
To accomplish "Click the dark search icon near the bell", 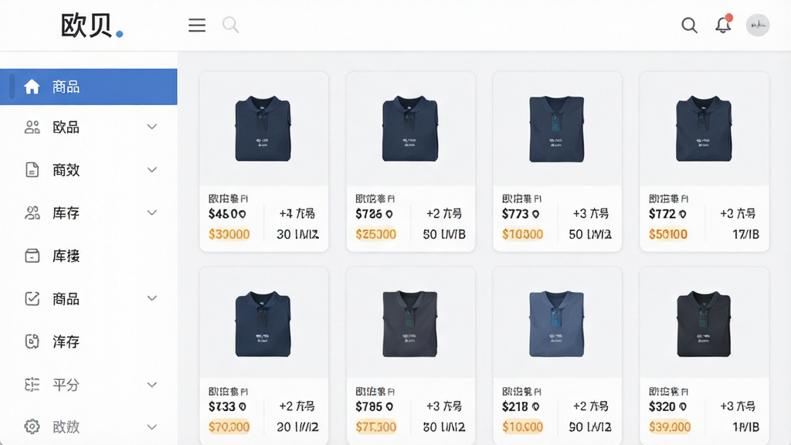I will [x=689, y=25].
